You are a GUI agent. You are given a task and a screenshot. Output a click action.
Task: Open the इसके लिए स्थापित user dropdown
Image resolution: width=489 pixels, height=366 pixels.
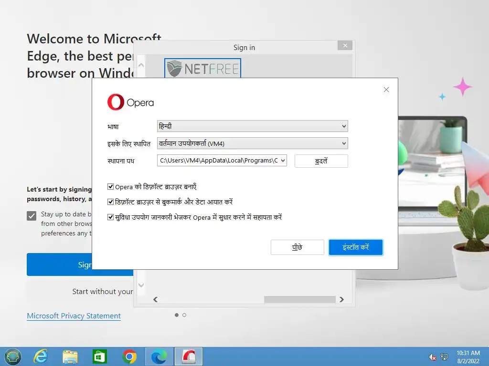[x=252, y=143]
